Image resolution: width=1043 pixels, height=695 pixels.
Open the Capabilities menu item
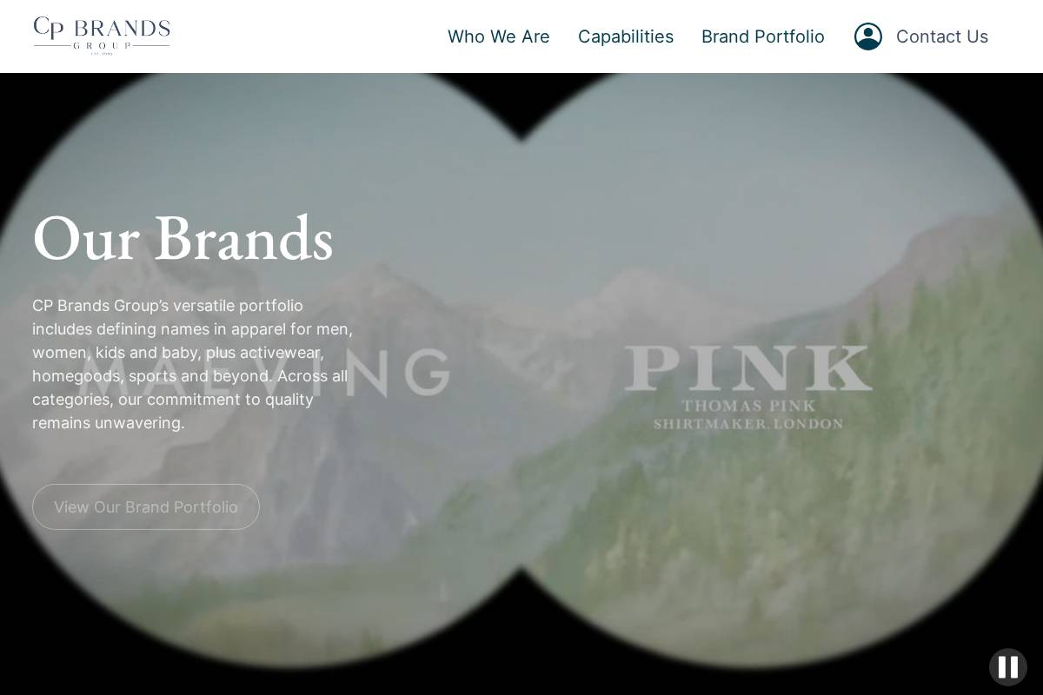tap(626, 36)
